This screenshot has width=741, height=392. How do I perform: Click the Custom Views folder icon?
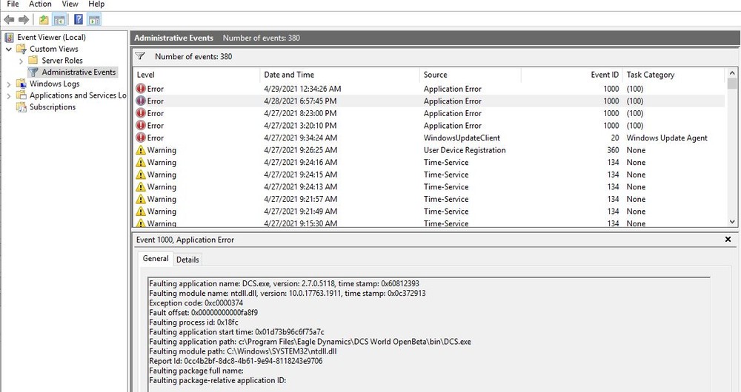click(x=21, y=49)
